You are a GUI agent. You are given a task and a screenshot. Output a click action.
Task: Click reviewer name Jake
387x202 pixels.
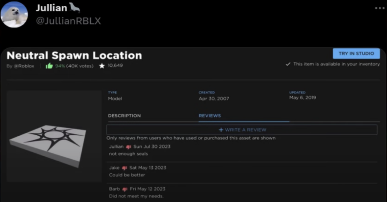click(114, 168)
